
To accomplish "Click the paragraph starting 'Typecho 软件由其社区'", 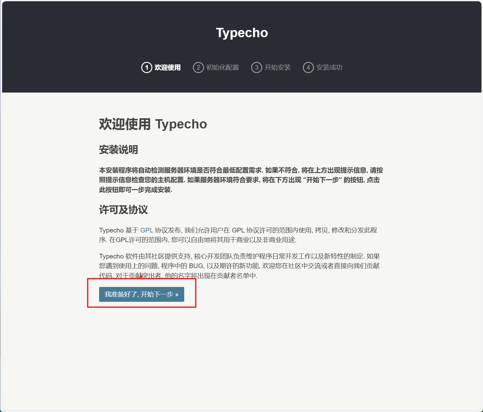I will 239,266.
